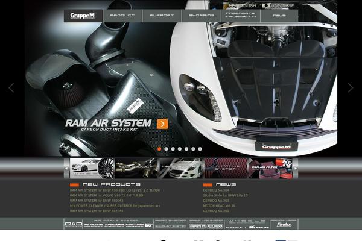Open the K&N Air Filter thumbnail
Viewport: 362px width, 241px height.
(x=270, y=168)
